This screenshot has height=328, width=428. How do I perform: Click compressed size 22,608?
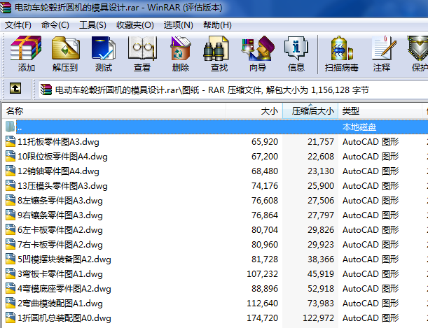(x=321, y=157)
